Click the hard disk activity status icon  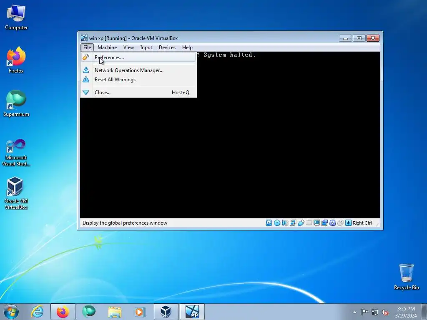[269, 223]
